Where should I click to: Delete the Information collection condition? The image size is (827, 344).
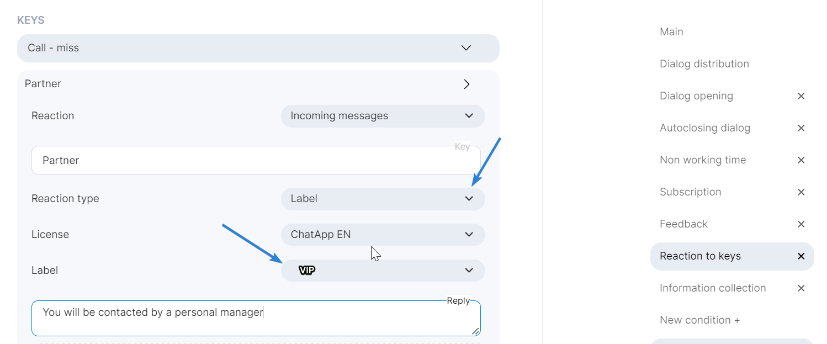(801, 288)
